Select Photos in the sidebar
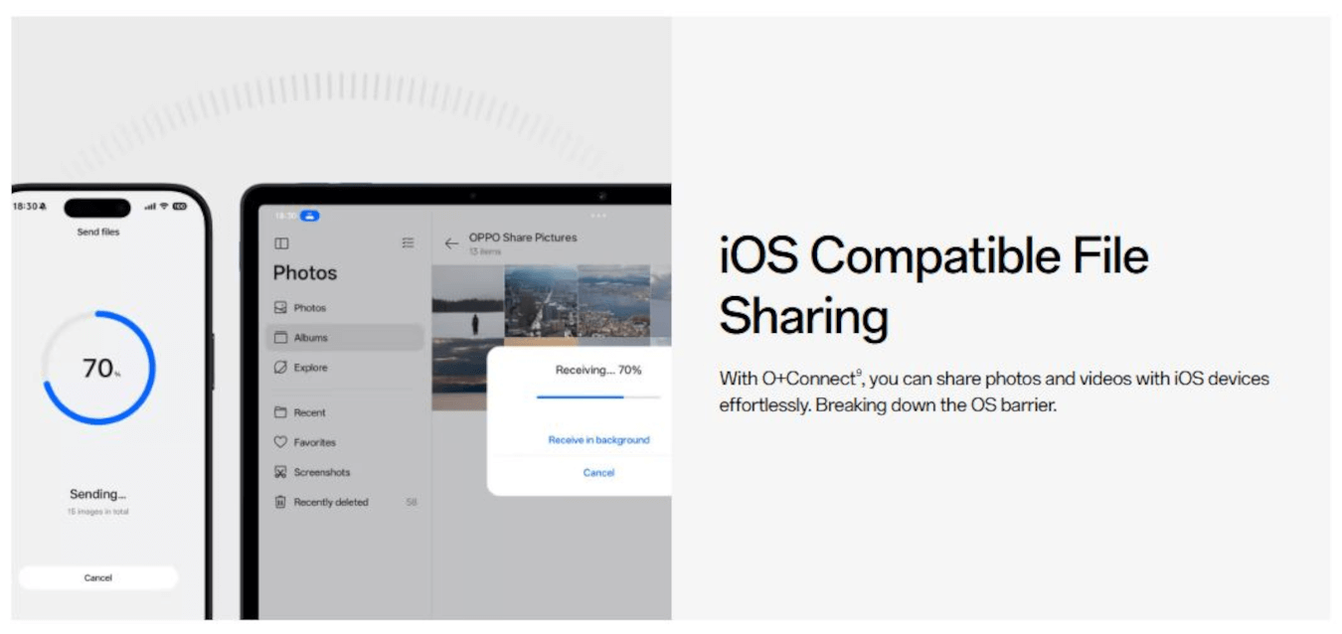This screenshot has height=634, width=1342. (309, 308)
